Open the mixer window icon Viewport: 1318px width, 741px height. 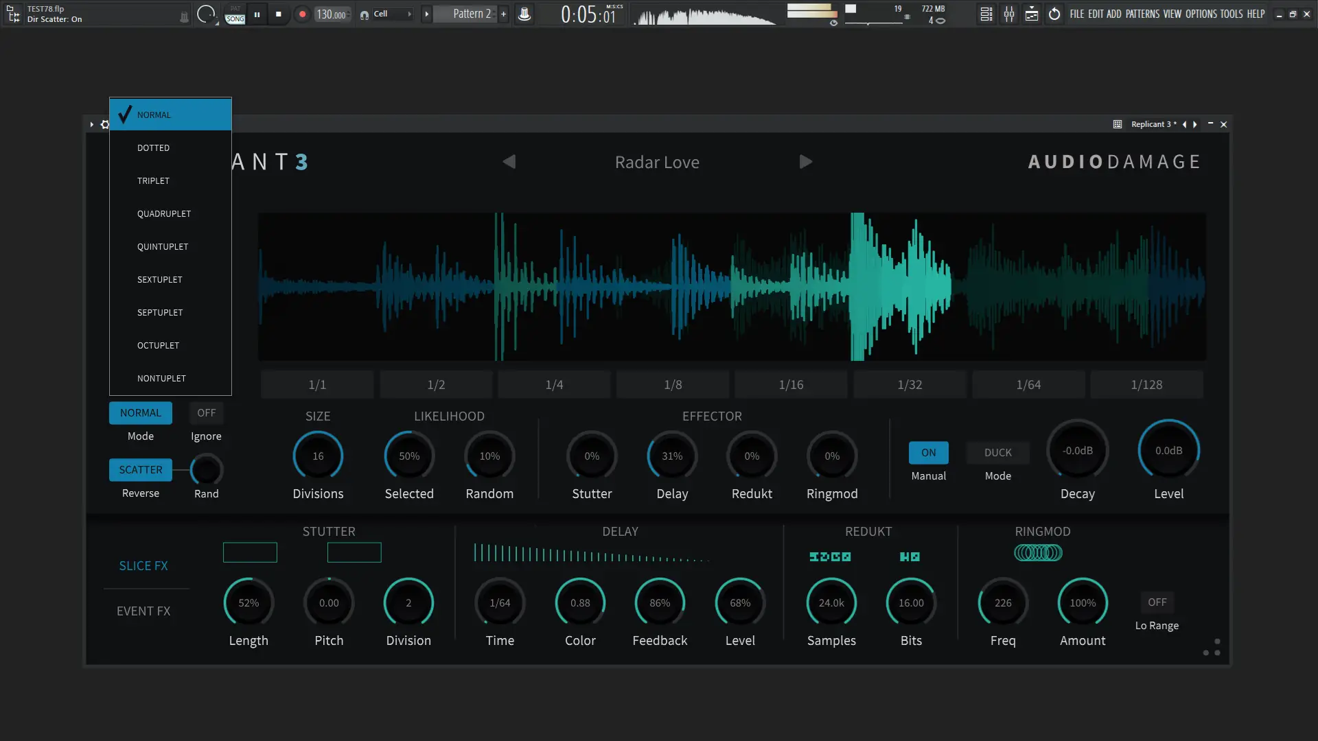[1009, 14]
